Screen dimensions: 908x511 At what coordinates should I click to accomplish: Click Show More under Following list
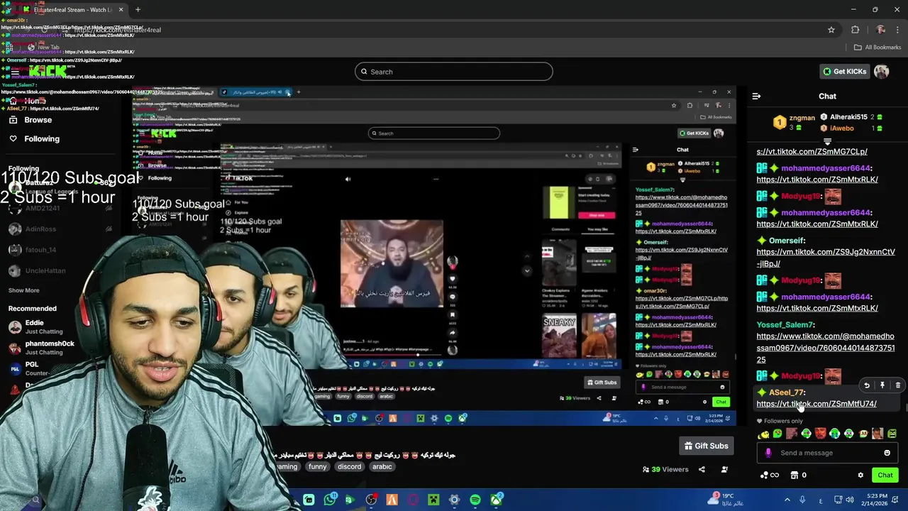[23, 290]
